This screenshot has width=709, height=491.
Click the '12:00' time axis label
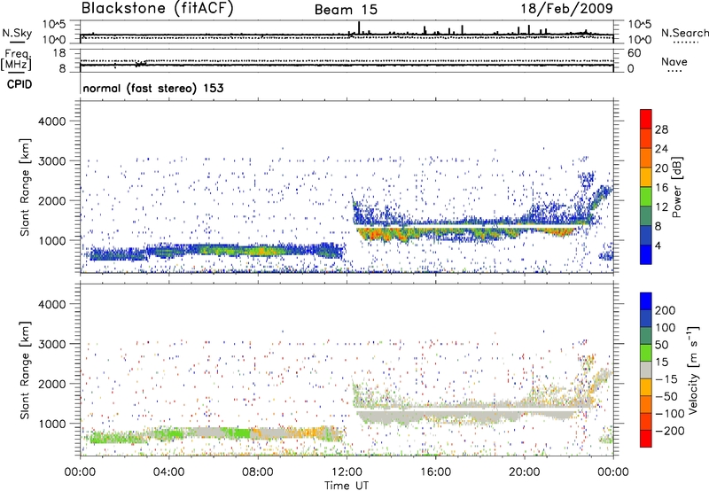tap(347, 472)
